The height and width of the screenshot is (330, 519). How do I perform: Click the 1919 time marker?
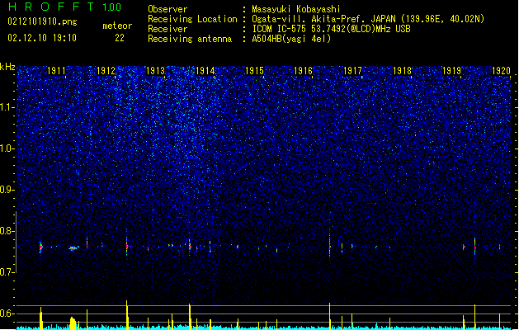pyautogui.click(x=452, y=71)
